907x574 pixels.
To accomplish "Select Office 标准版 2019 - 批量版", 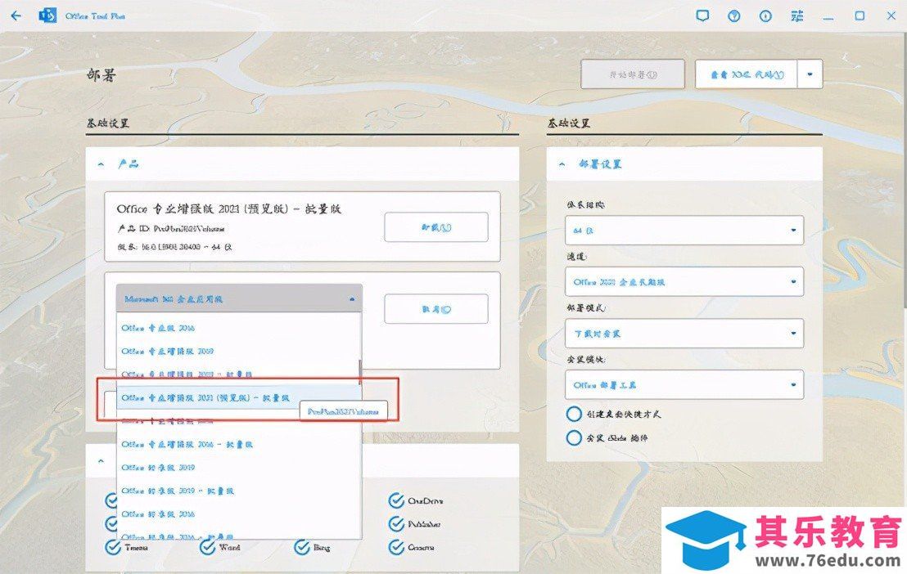I will point(239,491).
